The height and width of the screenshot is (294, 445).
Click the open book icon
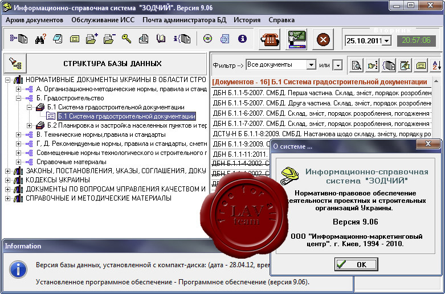161,39
